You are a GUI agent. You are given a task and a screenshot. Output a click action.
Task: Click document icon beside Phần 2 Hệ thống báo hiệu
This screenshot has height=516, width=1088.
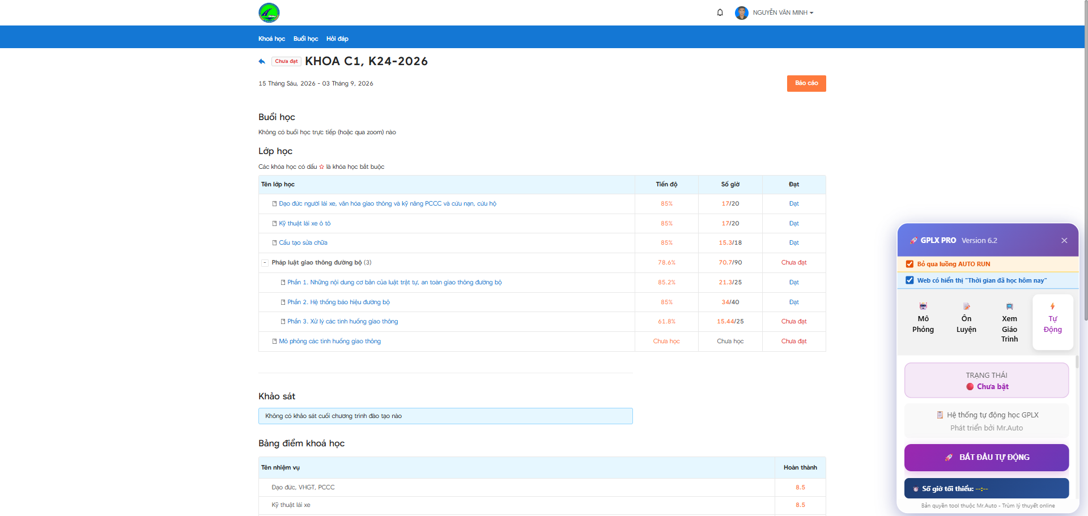click(283, 302)
